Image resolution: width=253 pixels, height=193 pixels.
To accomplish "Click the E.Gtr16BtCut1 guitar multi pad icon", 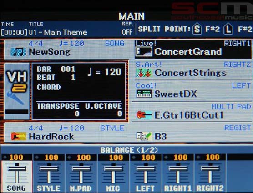I will pos(144,115).
